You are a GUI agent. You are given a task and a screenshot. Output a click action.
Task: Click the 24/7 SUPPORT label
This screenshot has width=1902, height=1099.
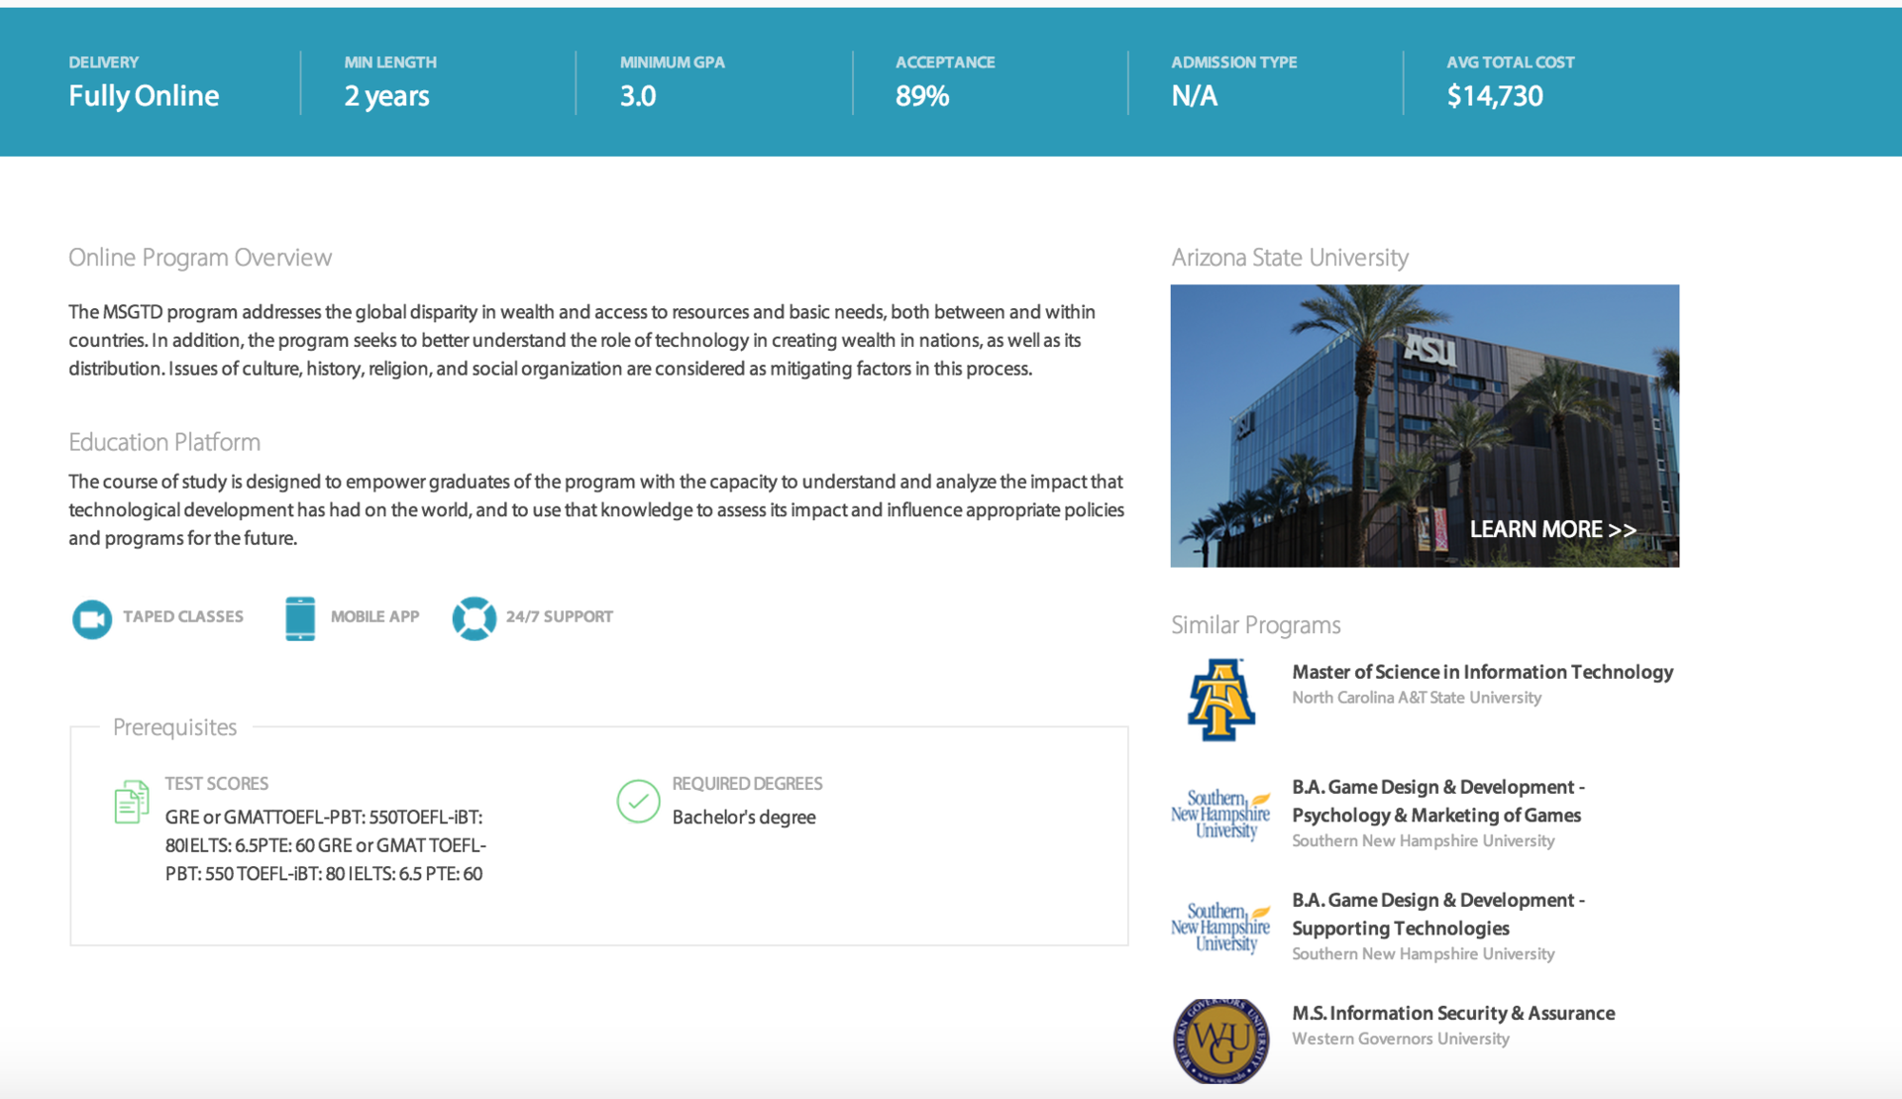(559, 616)
